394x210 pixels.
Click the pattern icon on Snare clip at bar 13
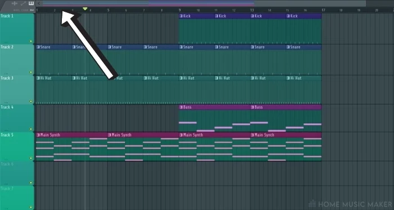click(x=252, y=47)
